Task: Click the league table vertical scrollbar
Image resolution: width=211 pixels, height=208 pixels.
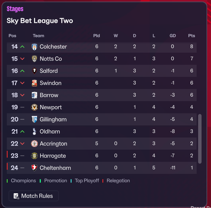Action: coord(200,139)
